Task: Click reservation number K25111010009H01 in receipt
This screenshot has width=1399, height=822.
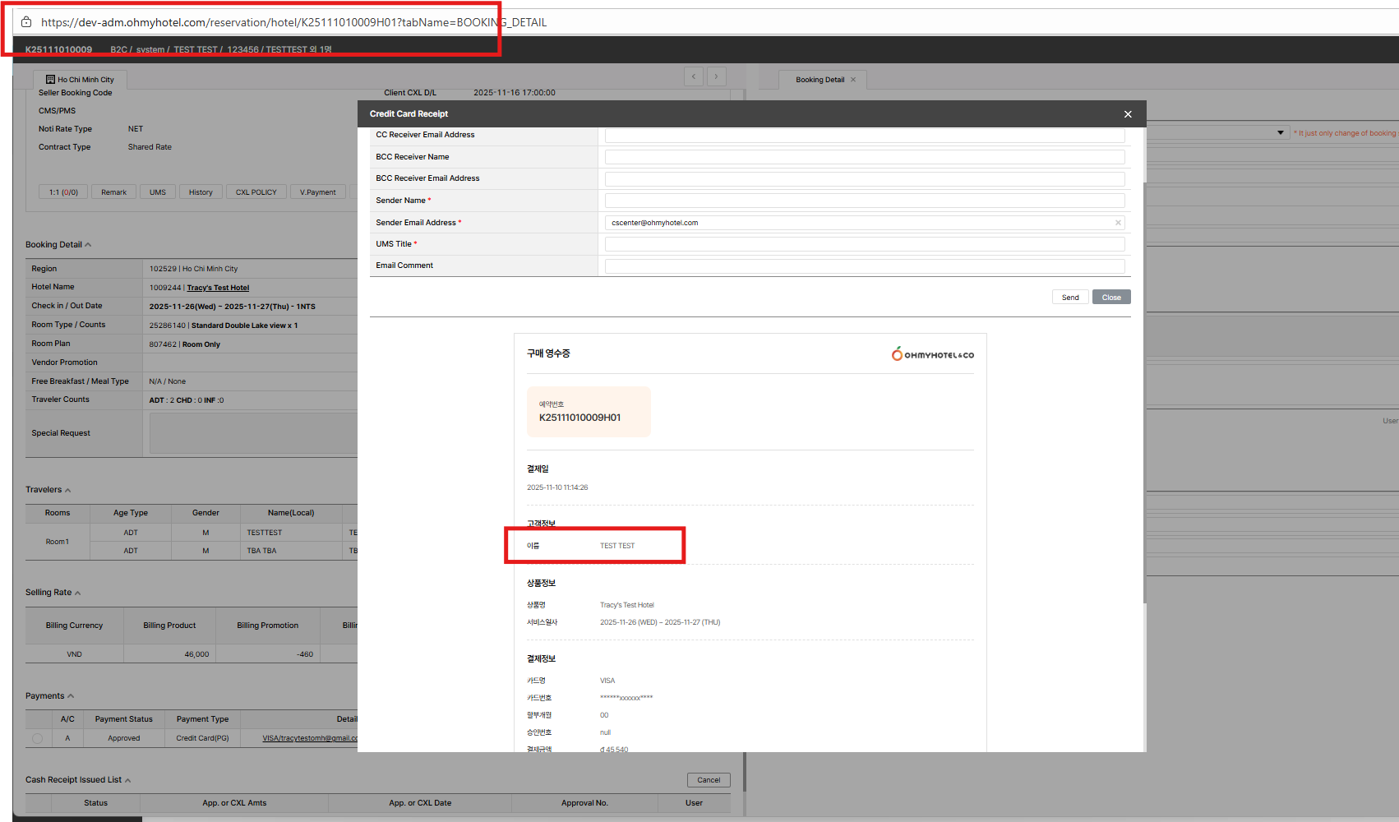Action: (580, 418)
